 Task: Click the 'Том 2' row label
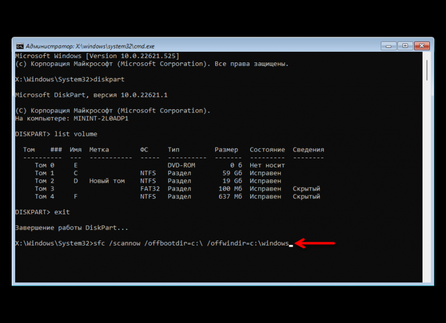45,181
